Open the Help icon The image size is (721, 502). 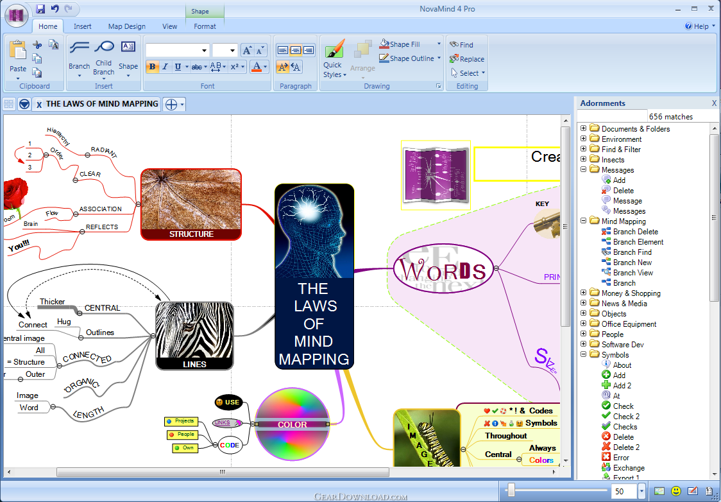click(688, 26)
